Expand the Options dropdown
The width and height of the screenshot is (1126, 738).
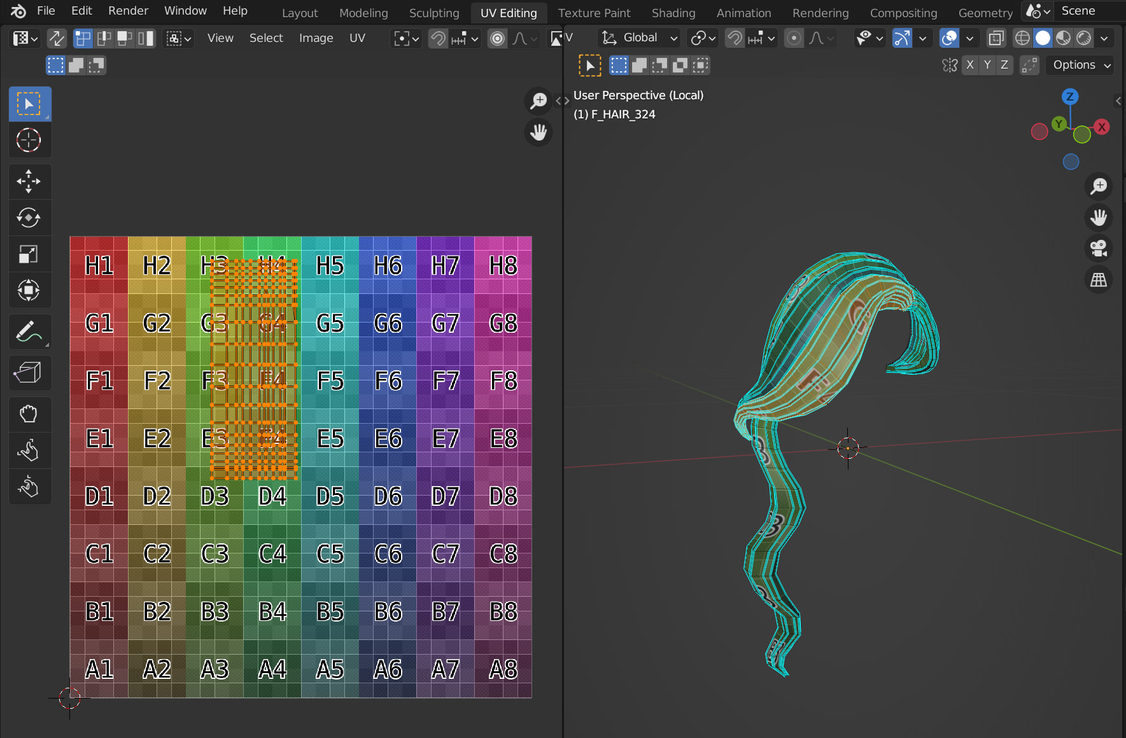(x=1081, y=65)
